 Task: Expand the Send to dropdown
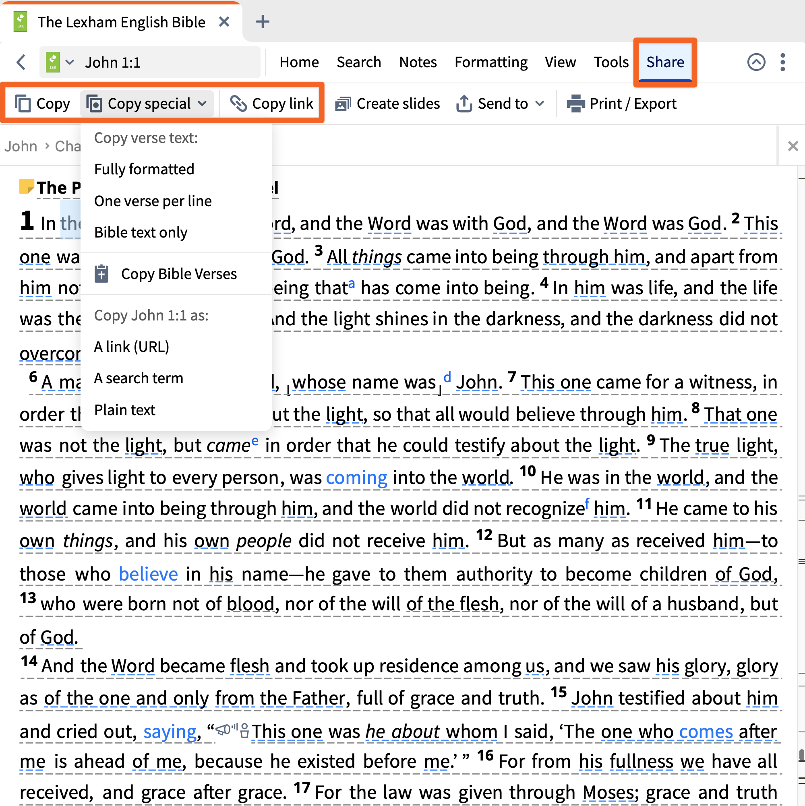point(501,103)
